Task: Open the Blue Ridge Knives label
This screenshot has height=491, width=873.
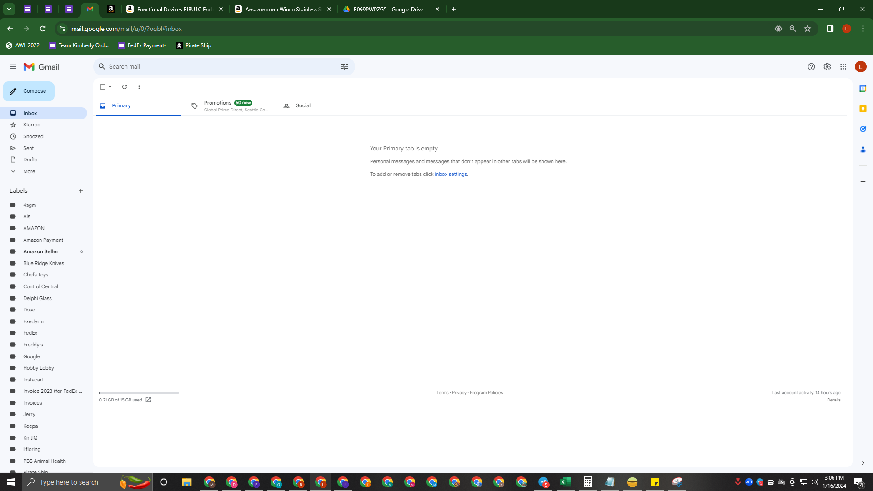Action: point(44,263)
